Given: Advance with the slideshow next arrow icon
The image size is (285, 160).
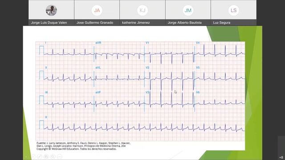Looking at the screenshot, I should pos(33,156).
